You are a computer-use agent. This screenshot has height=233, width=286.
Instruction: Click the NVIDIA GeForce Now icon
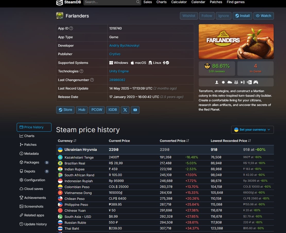pyautogui.click(x=249, y=82)
